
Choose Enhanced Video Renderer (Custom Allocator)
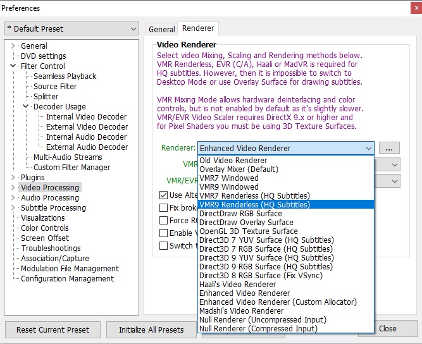[x=286, y=302]
